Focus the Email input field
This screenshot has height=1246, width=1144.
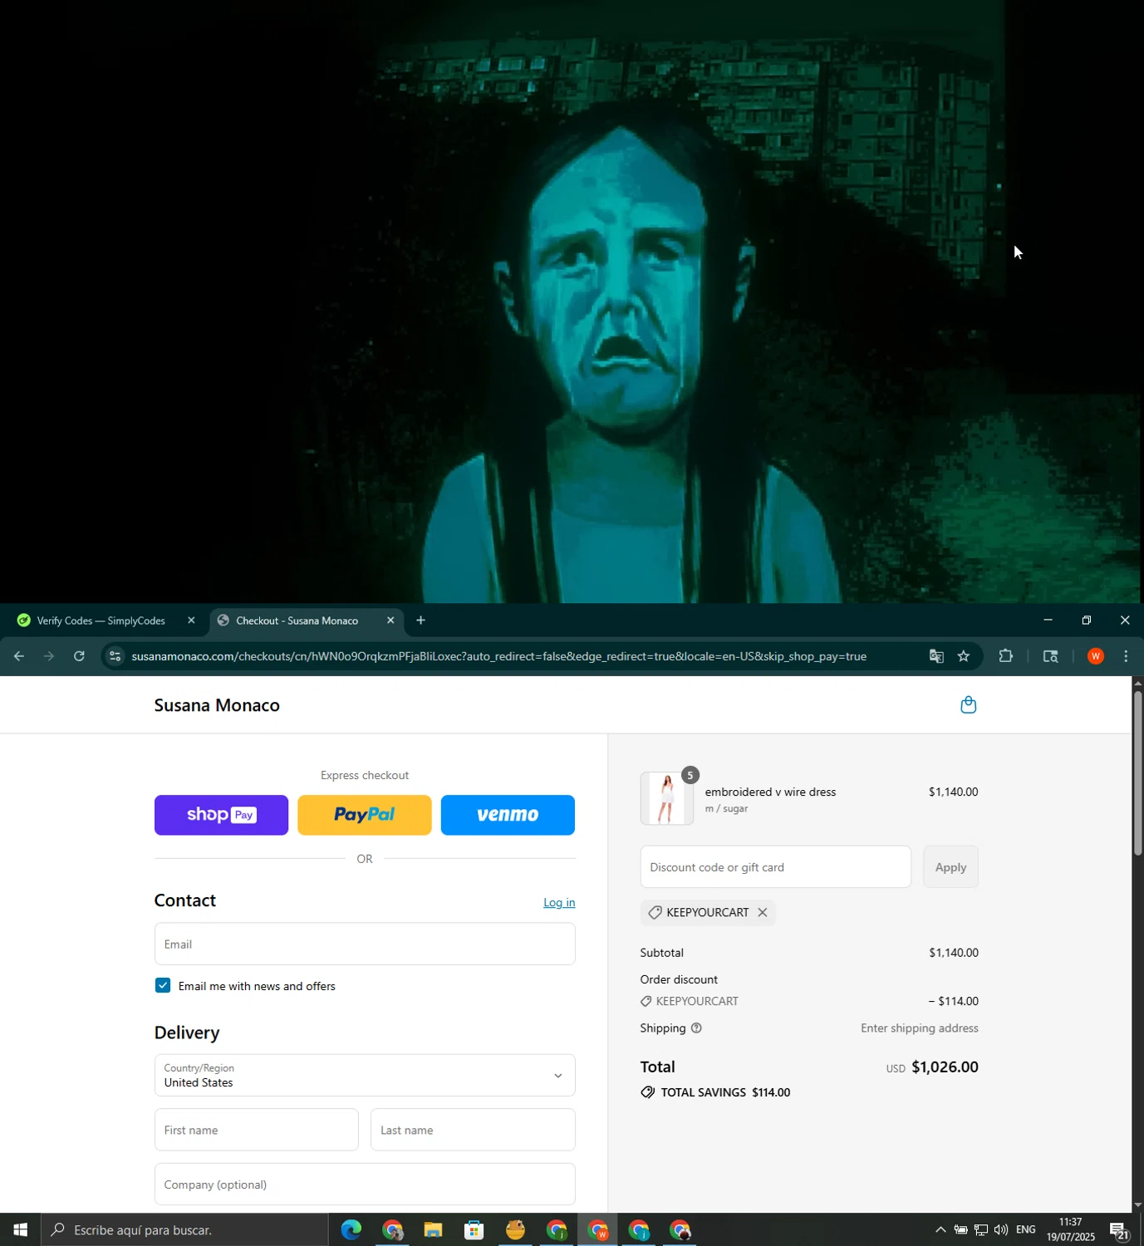pyautogui.click(x=365, y=944)
